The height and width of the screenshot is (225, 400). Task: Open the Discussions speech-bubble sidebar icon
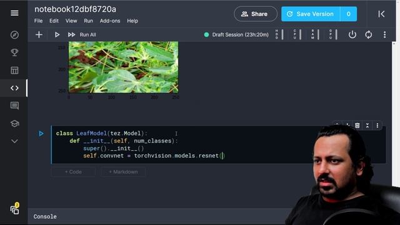pos(14,106)
